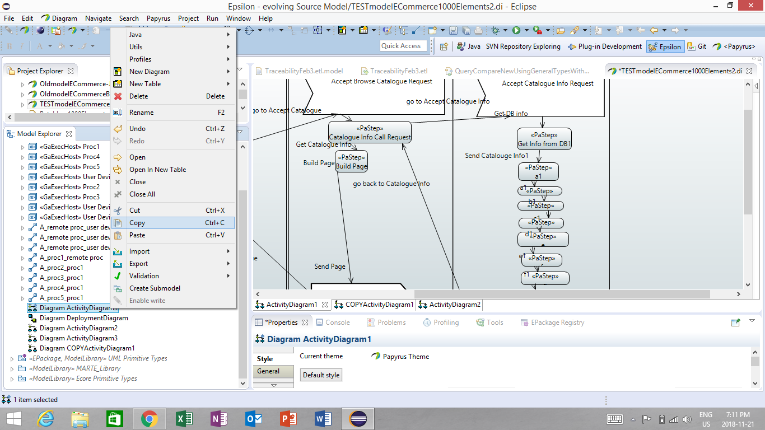This screenshot has height=430, width=765.
Task: Open the Validation submenu
Action: pyautogui.click(x=173, y=276)
